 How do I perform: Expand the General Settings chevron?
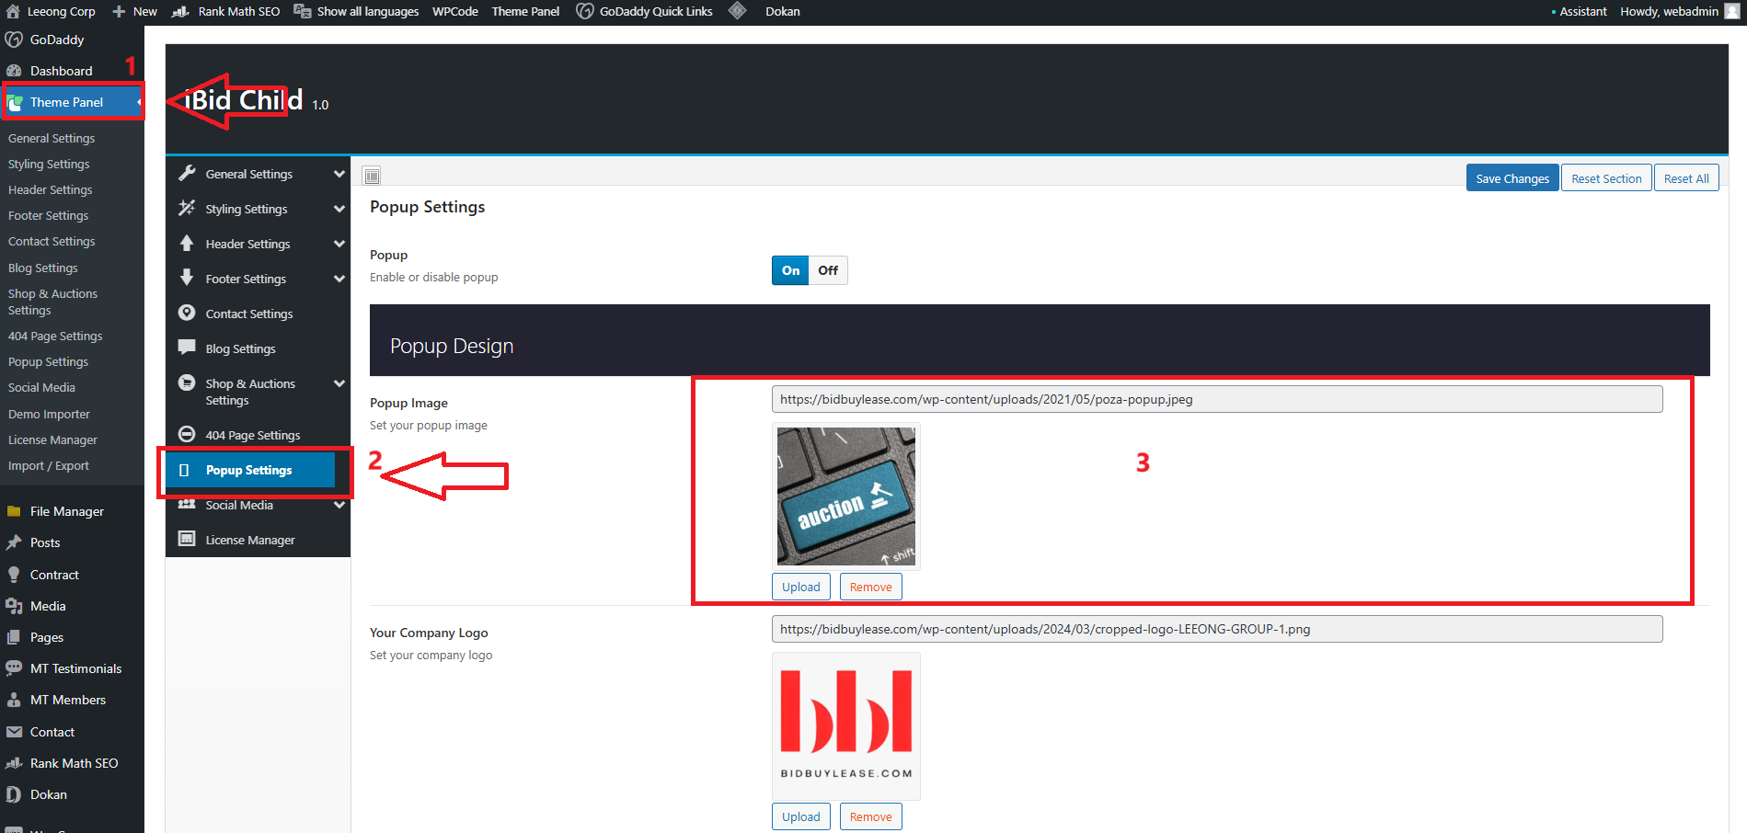tap(339, 174)
